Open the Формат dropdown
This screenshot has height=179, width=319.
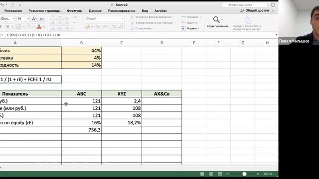(190, 28)
